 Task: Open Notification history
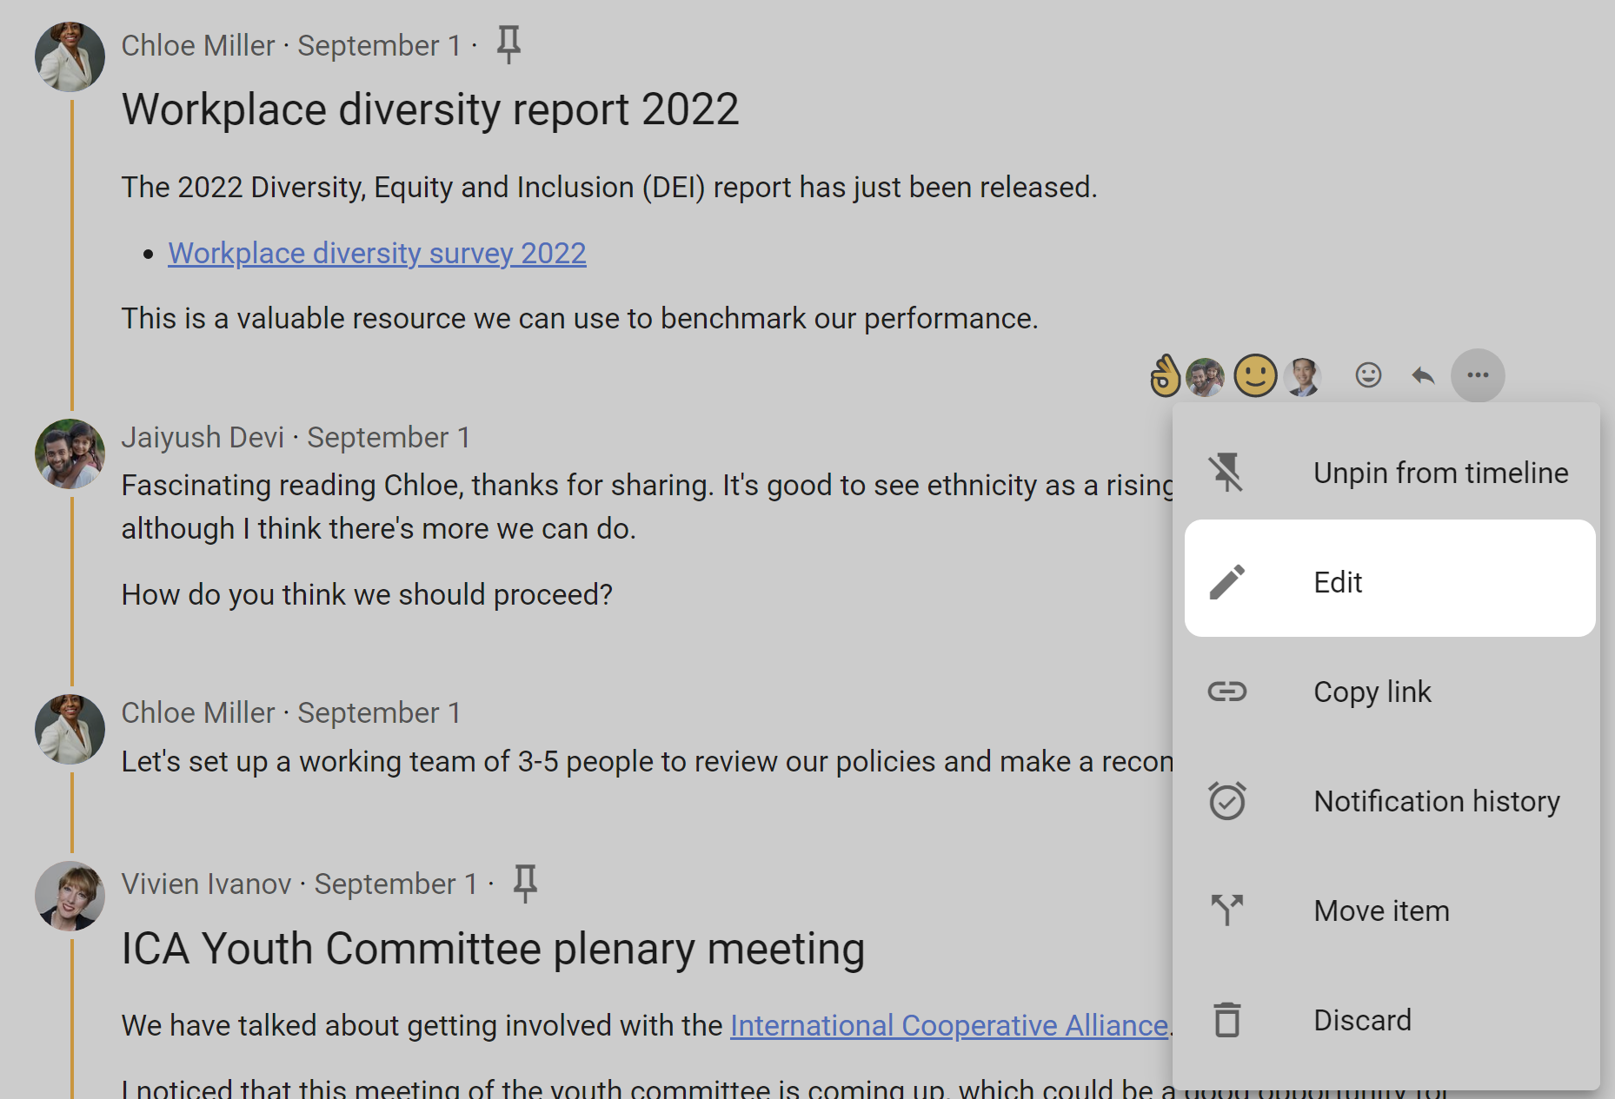(x=1389, y=801)
